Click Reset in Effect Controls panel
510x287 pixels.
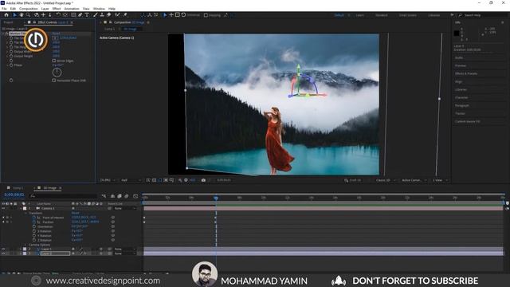click(56, 33)
